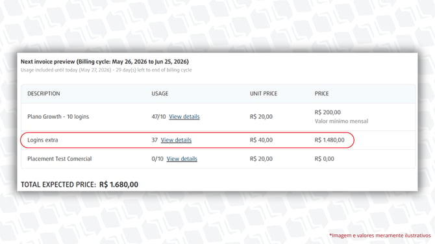Click Plano Growth unit price R$ 20,00
This screenshot has width=435, height=244.
[261, 117]
